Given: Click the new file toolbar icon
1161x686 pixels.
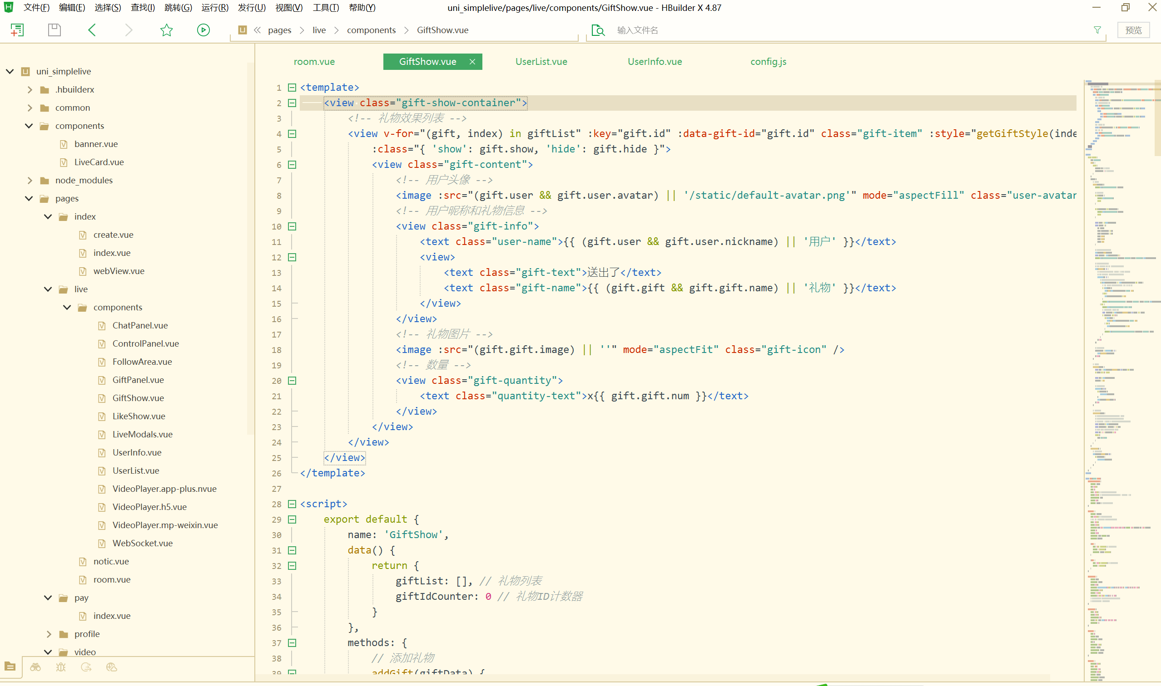Looking at the screenshot, I should [x=17, y=30].
